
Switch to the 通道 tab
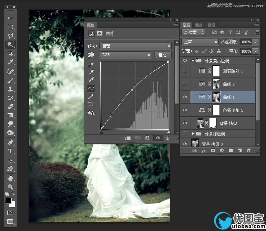(x=199, y=25)
